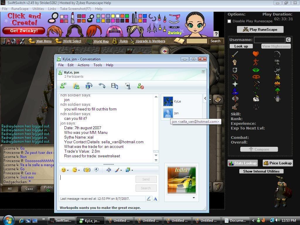
Task: Open the SwiftSwitch Utilities menu
Action: pyautogui.click(x=38, y=9)
